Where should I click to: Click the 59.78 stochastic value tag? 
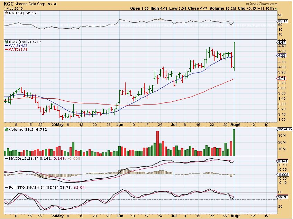pos(283,197)
